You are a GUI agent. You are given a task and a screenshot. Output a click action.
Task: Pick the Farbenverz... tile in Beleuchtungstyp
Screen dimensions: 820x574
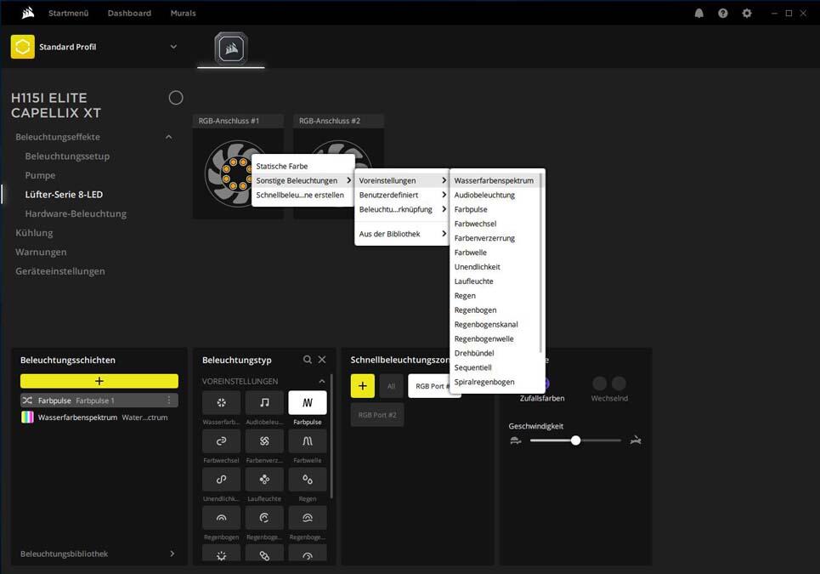[264, 441]
